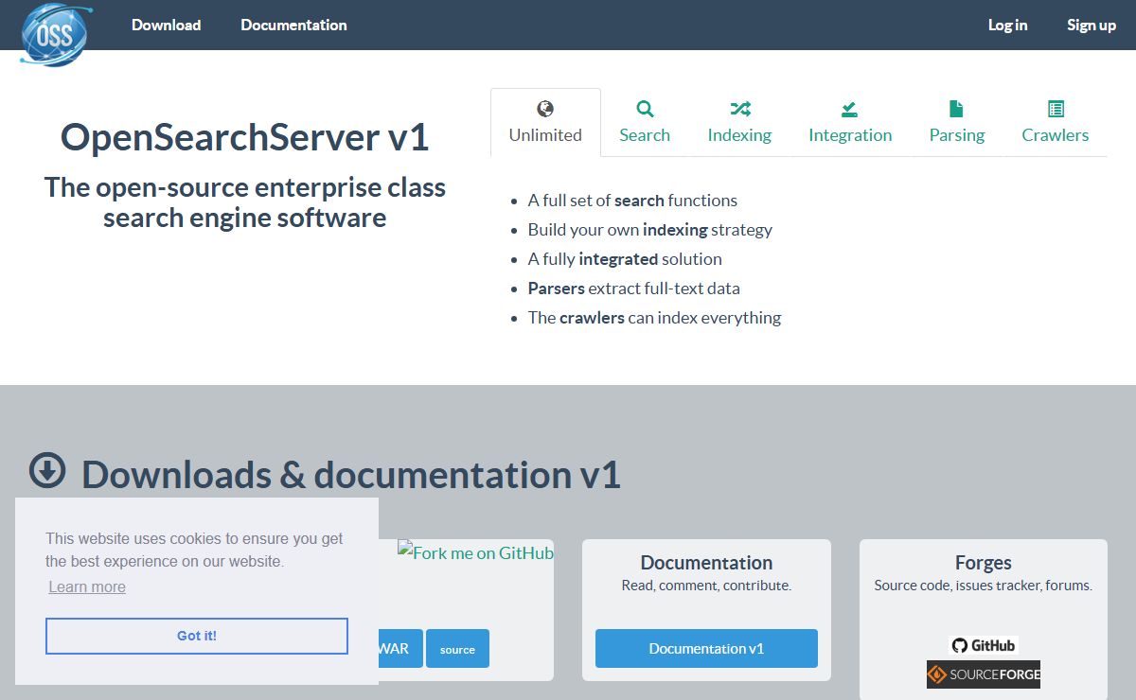Click 'A full set of search functions'

click(x=632, y=201)
